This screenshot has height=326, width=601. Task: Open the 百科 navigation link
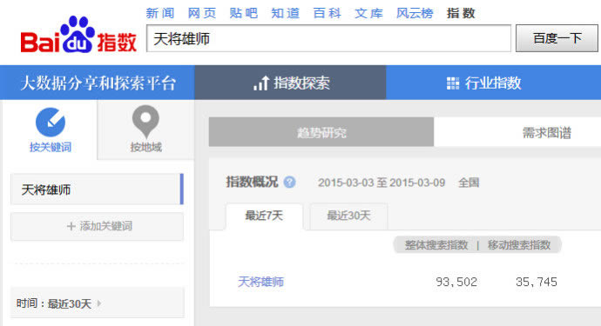(x=327, y=13)
